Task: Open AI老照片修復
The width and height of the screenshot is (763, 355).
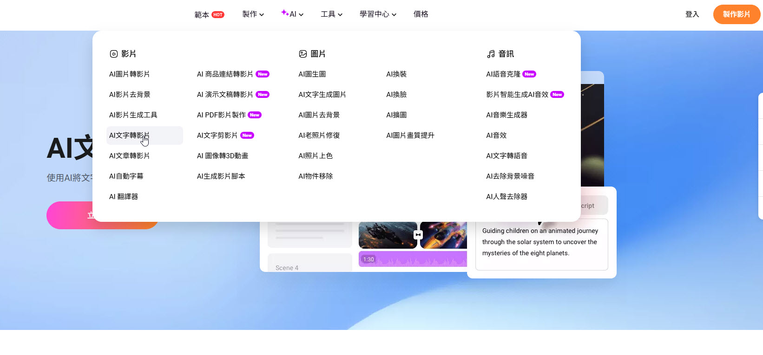Action: [319, 136]
